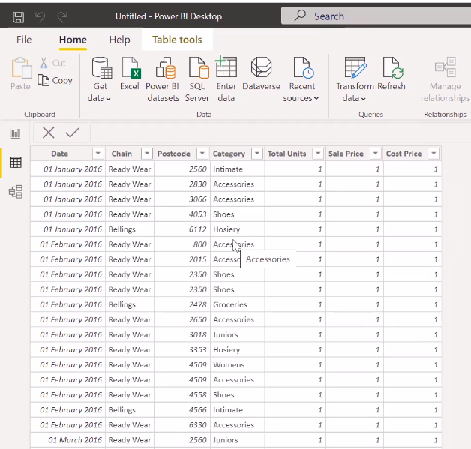
Task: Click postcode cell 4566
Action: (182, 410)
